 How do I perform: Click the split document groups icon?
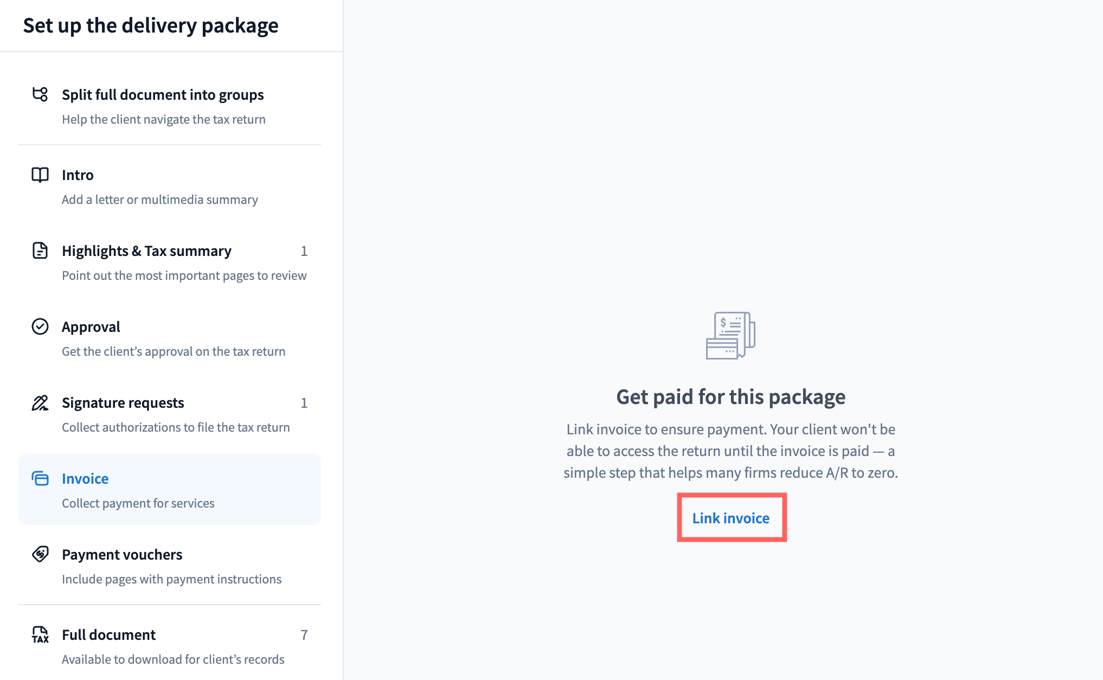(40, 94)
